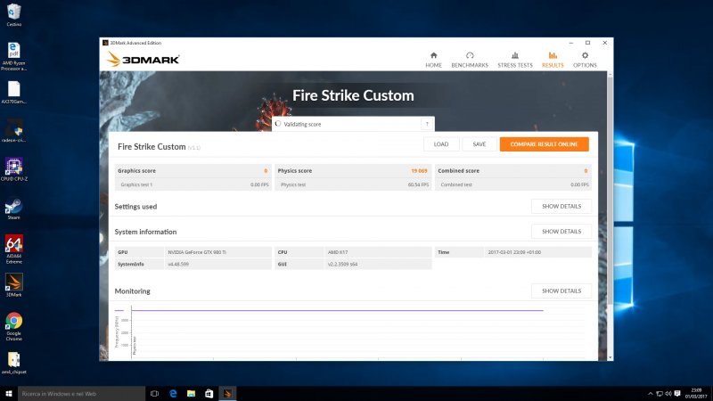Select the radeon-cri installer desktop icon
713x401 pixels.
click(x=13, y=131)
